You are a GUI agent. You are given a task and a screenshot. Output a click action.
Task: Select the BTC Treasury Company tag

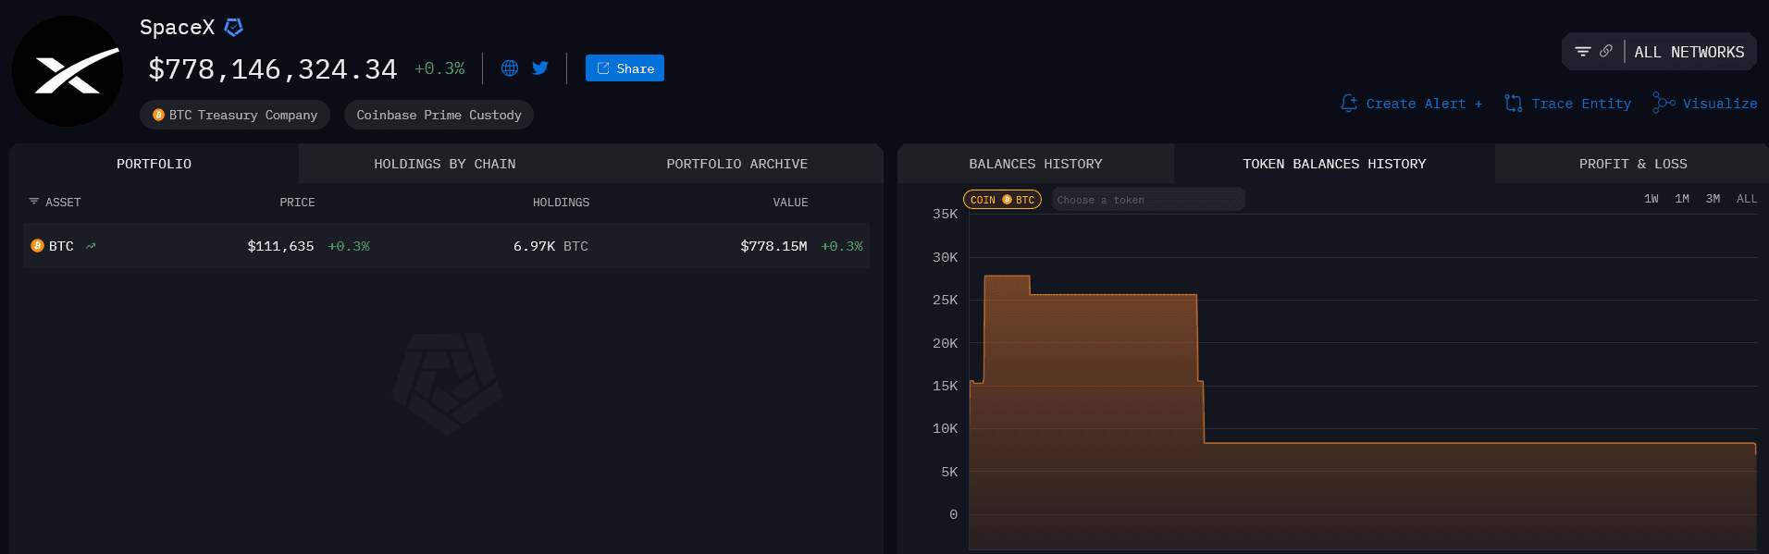point(235,115)
